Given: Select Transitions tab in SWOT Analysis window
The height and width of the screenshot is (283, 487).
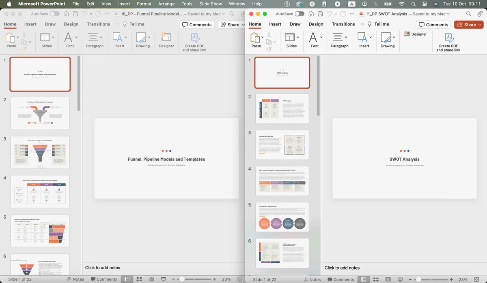Looking at the screenshot, I should coord(343,24).
